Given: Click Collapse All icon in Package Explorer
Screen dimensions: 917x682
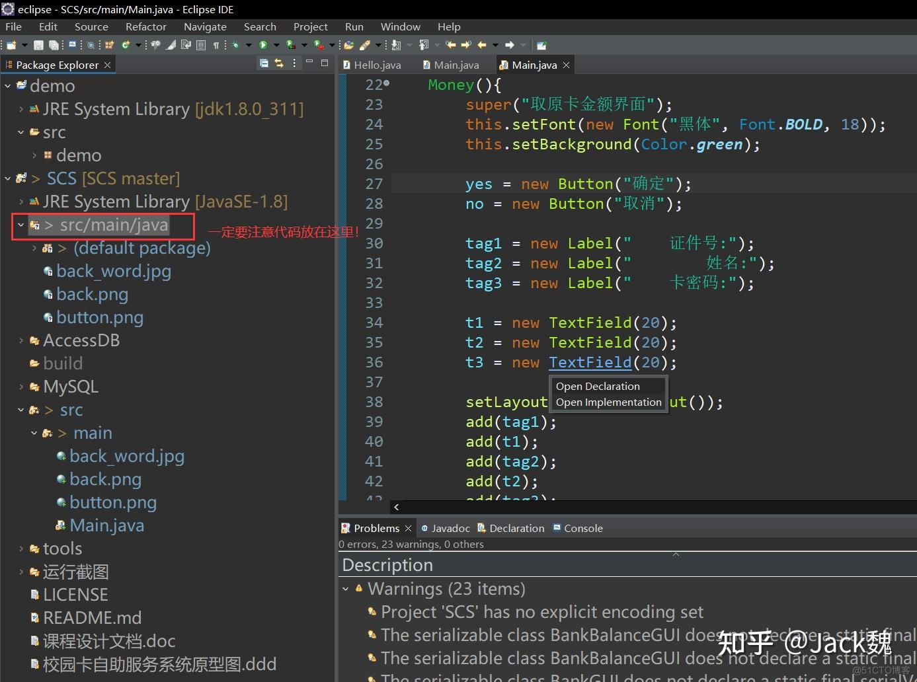Looking at the screenshot, I should pyautogui.click(x=264, y=63).
